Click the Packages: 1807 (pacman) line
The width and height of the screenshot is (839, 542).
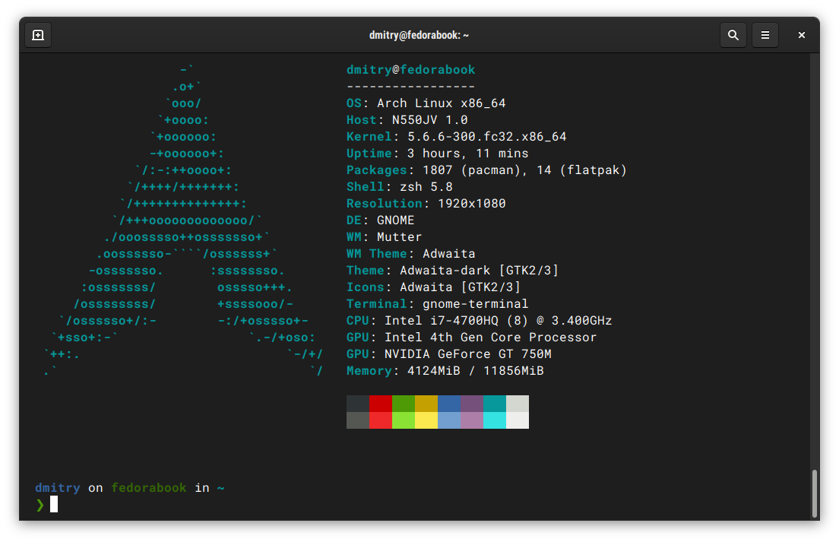[x=486, y=170]
